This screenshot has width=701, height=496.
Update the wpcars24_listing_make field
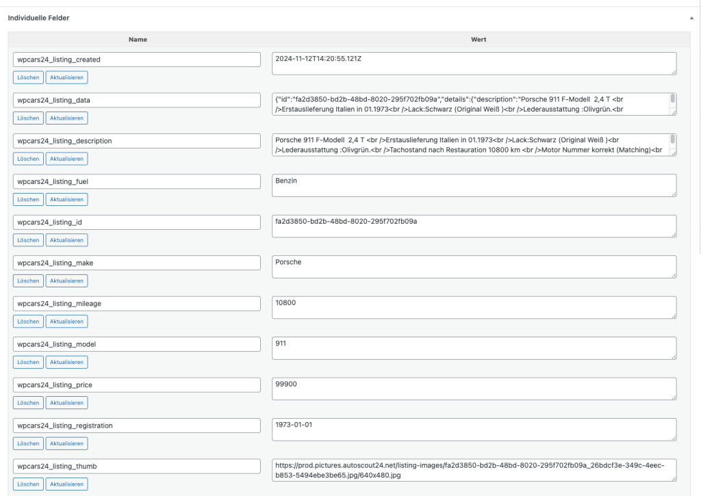66,280
